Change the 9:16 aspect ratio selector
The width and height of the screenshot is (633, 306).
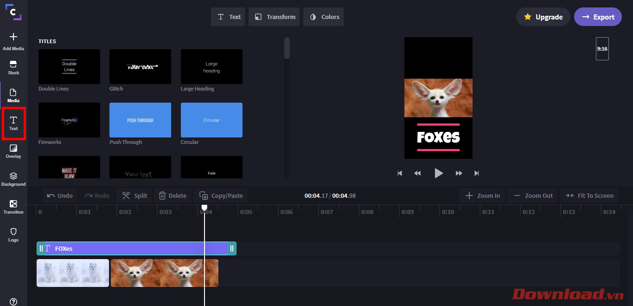point(602,49)
